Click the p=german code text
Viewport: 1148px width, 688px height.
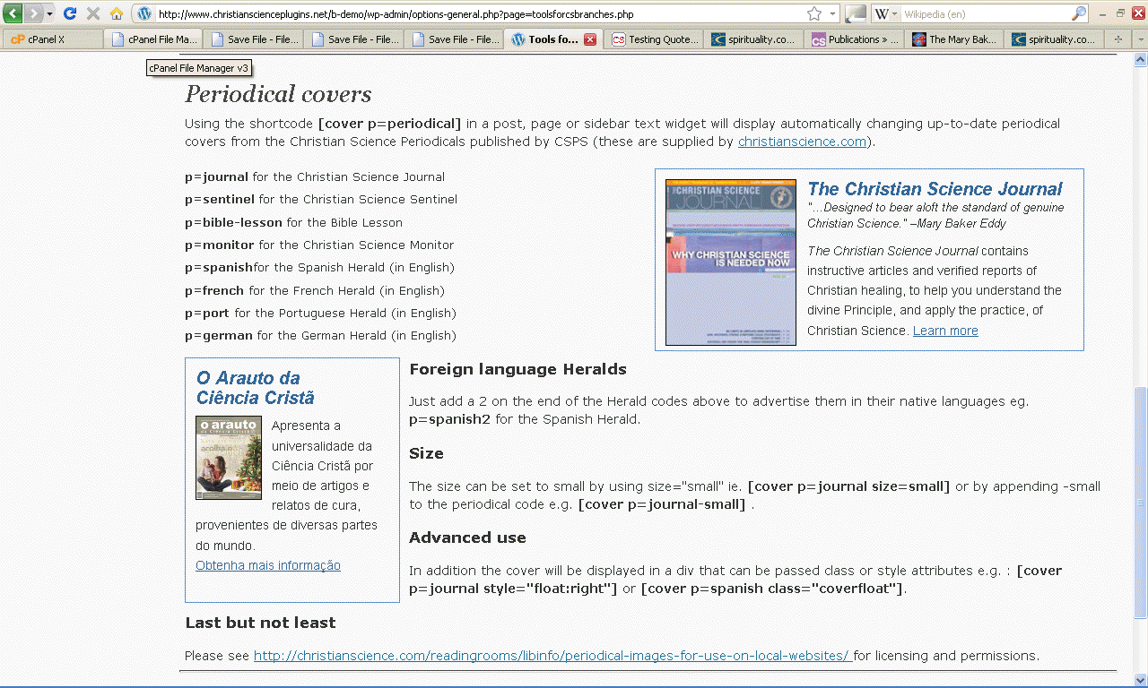219,336
